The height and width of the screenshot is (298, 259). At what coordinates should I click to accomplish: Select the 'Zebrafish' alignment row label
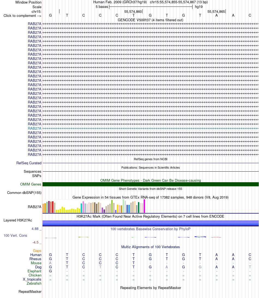pos(34,283)
